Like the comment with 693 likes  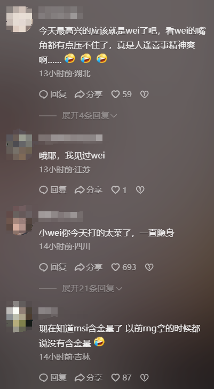[x=123, y=267]
